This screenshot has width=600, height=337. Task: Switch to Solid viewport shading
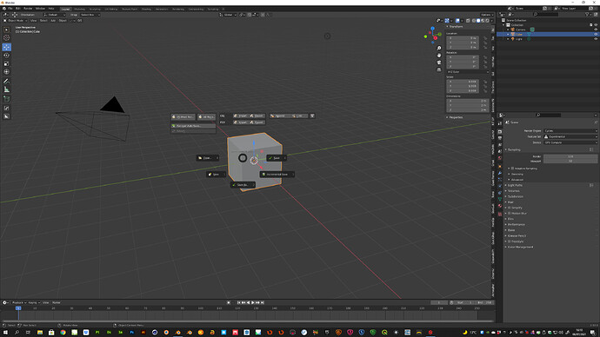click(478, 21)
